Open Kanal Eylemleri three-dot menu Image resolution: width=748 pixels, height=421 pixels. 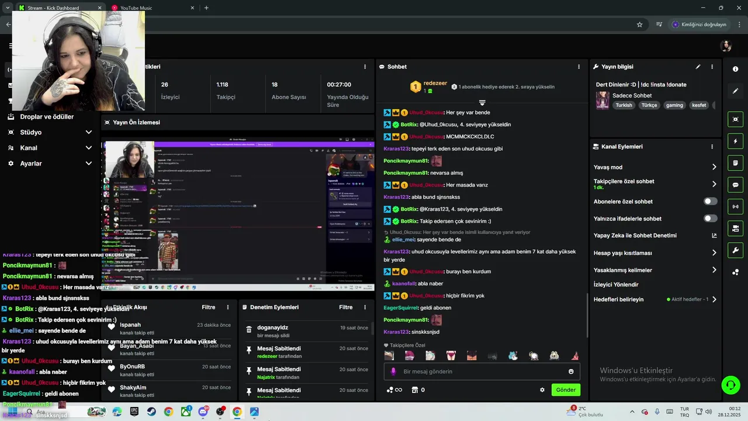click(712, 147)
